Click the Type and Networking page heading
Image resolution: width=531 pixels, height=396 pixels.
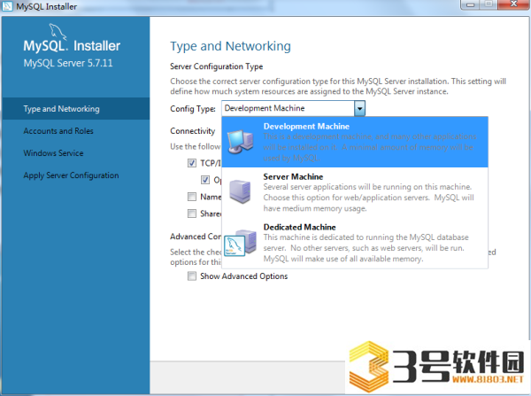(230, 46)
